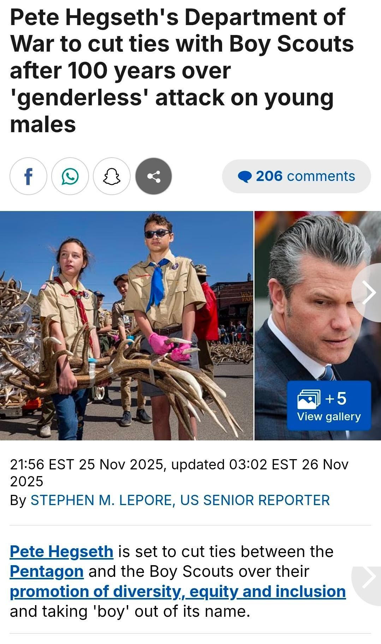
Task: Tap the faded chevron beside article text
Action: point(367,577)
